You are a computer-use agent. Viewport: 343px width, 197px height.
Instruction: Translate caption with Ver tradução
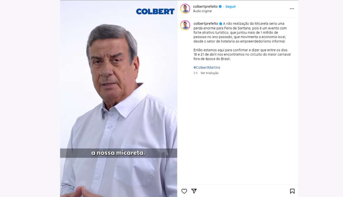coord(210,73)
